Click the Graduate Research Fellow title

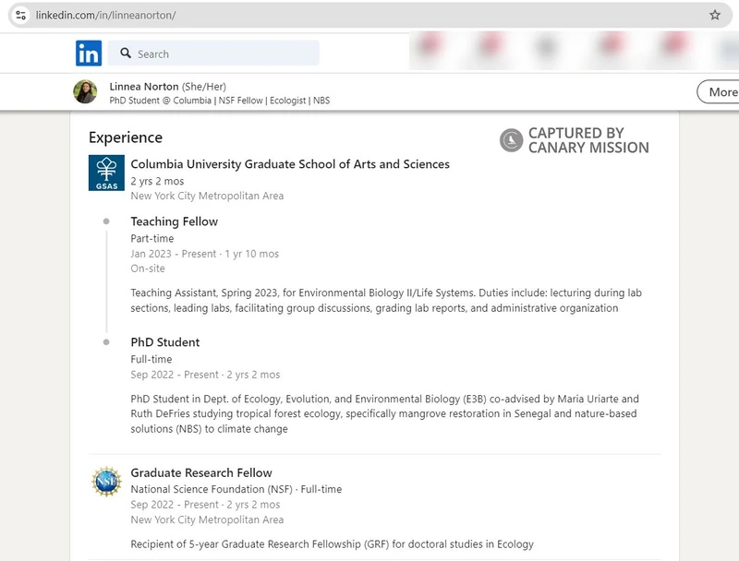[x=201, y=472]
